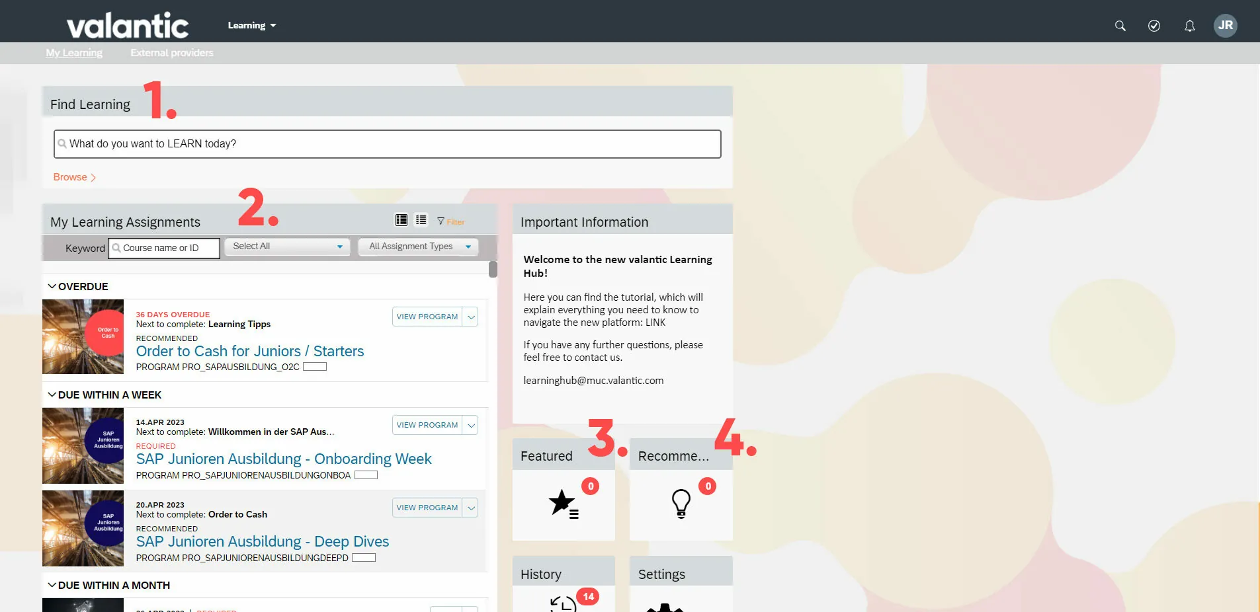Click Onboarding Week course thumbnail
This screenshot has height=612, width=1260.
pyautogui.click(x=83, y=445)
